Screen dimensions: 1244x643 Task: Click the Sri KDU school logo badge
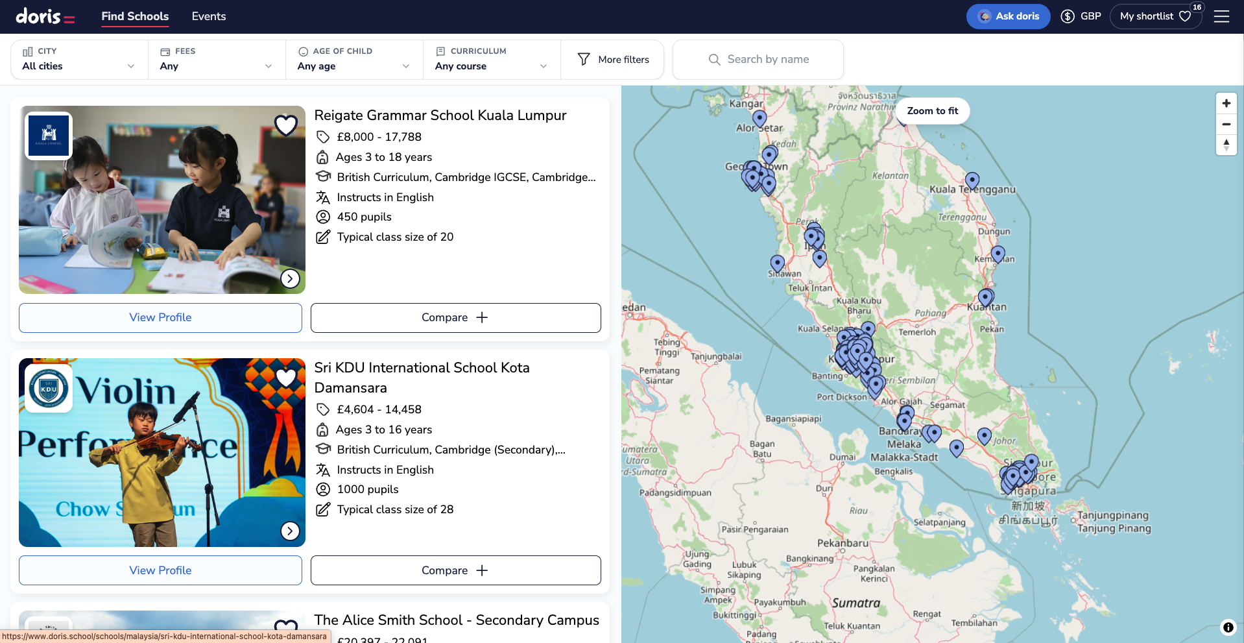tap(49, 388)
